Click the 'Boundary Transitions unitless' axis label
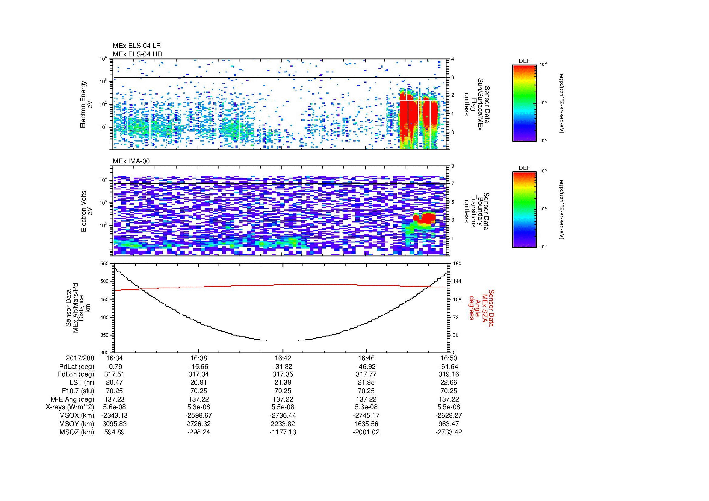Screen dimensions: 709x501 pyautogui.click(x=477, y=212)
